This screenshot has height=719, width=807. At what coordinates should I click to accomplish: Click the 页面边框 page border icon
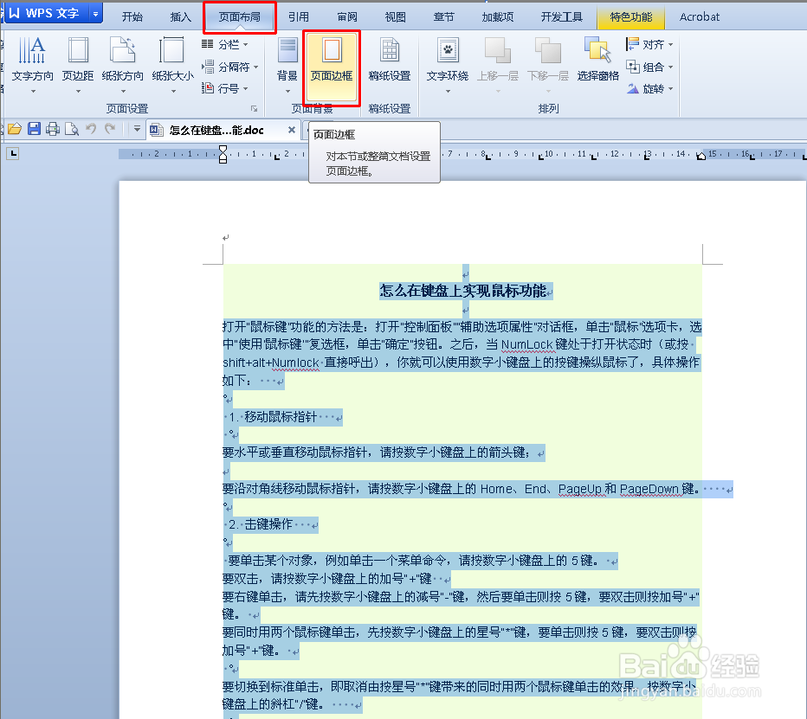point(332,50)
